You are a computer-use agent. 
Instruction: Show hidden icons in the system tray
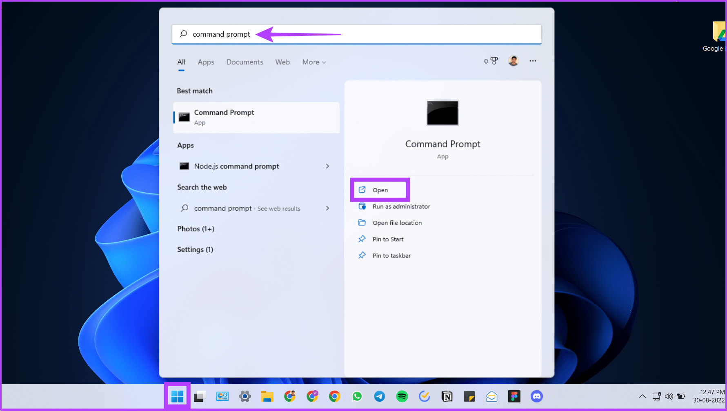click(642, 396)
